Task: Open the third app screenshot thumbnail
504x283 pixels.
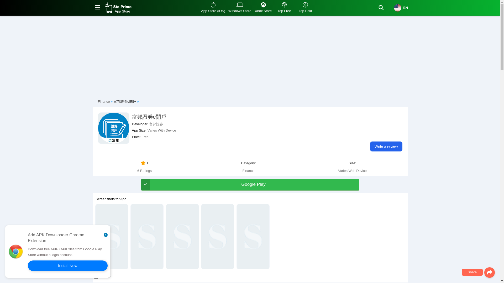Action: 182,237
